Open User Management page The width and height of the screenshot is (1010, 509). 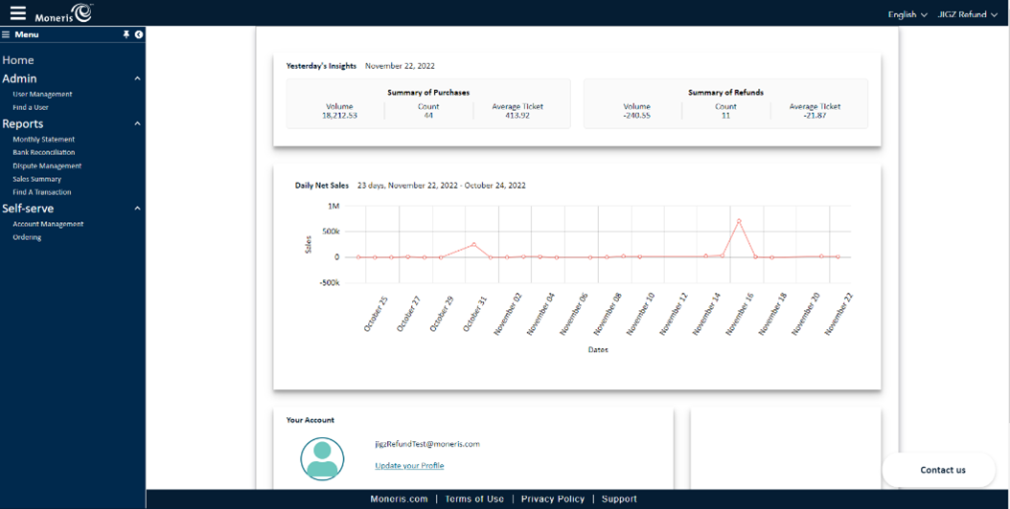[x=42, y=95]
